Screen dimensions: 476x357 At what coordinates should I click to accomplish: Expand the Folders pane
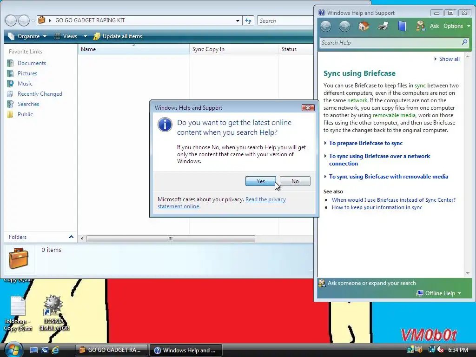(71, 237)
